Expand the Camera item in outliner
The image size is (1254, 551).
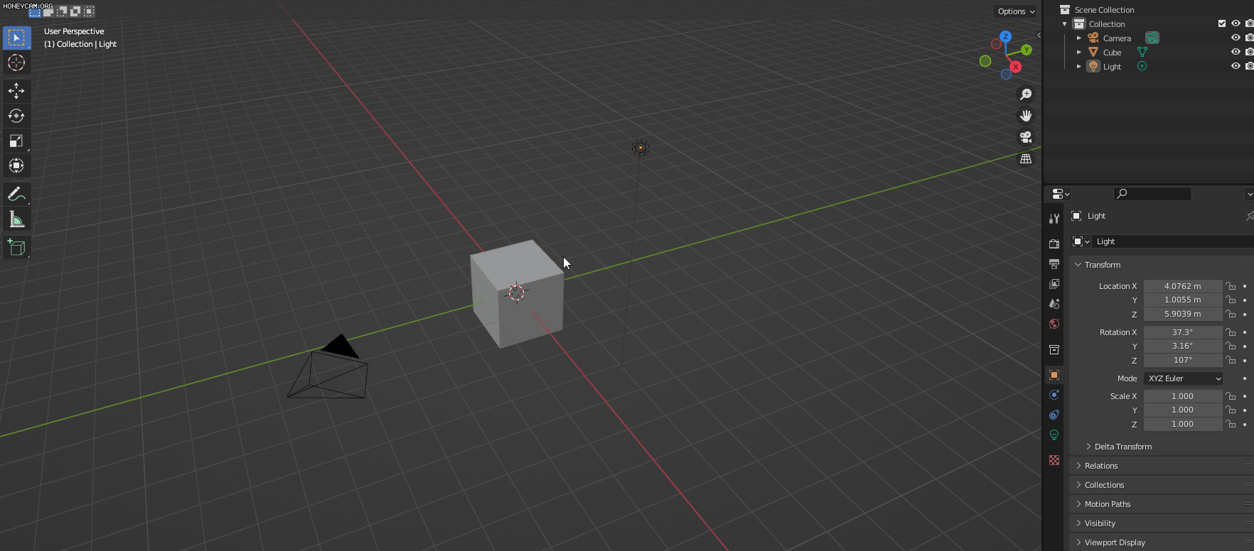click(1079, 38)
